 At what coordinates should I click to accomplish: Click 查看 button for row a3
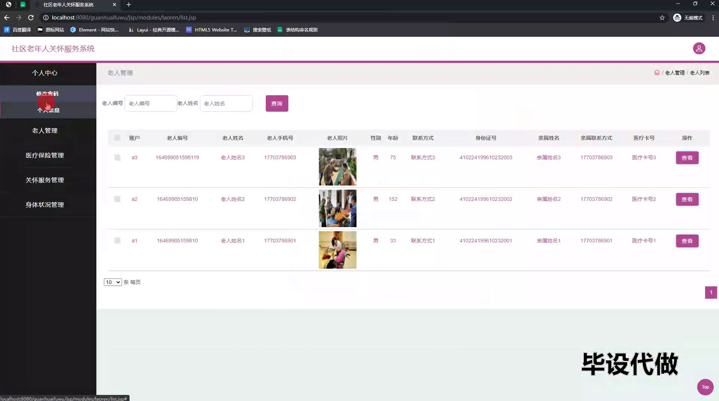click(x=687, y=158)
